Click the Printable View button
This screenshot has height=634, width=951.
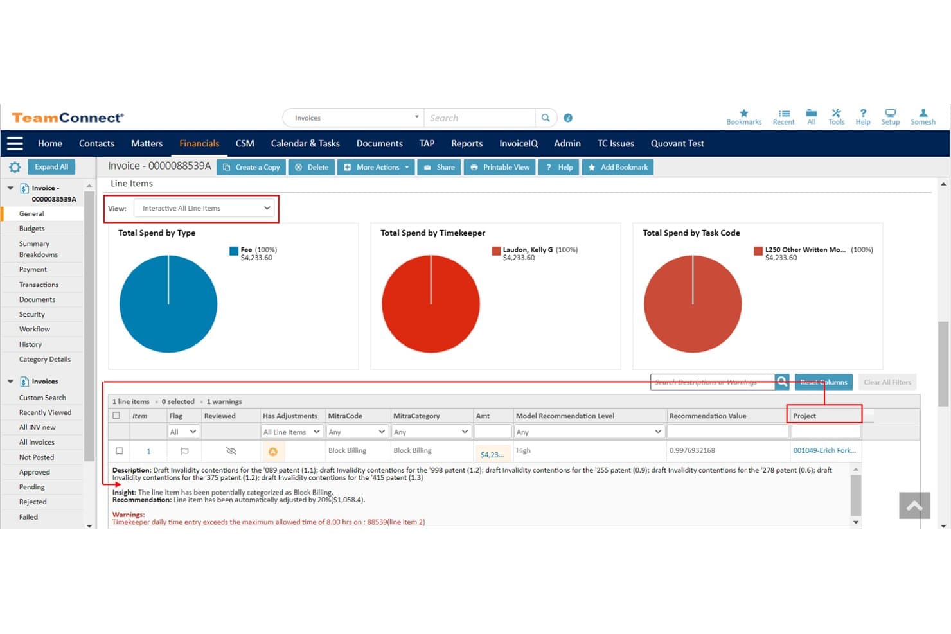(499, 167)
